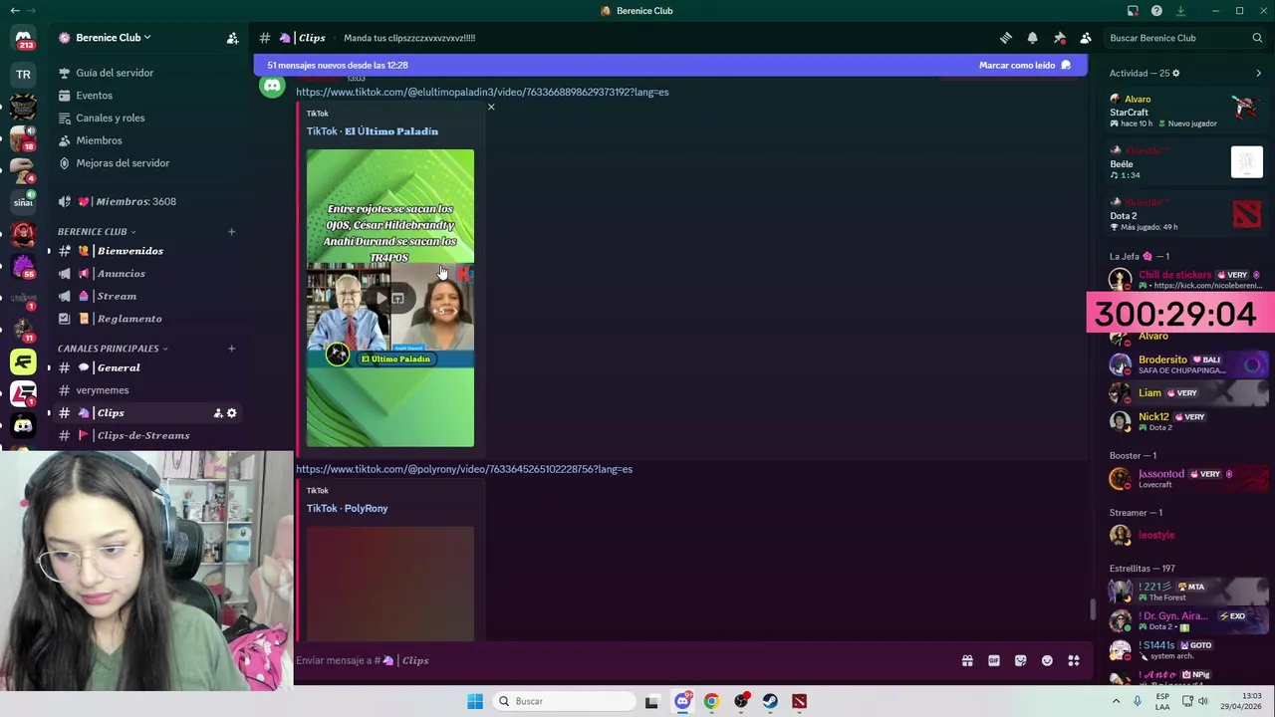
Task: Open elultimopaladin3 TikTok link
Action: (482, 92)
